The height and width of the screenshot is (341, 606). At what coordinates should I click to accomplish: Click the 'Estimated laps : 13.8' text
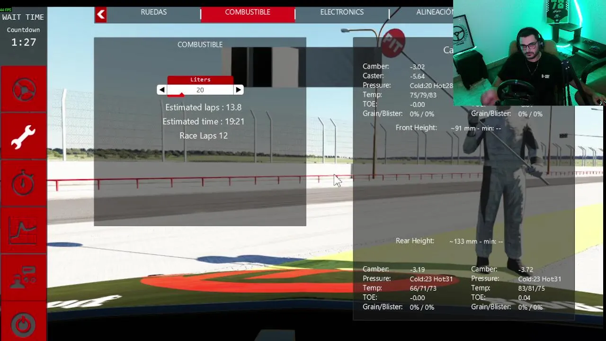203,107
